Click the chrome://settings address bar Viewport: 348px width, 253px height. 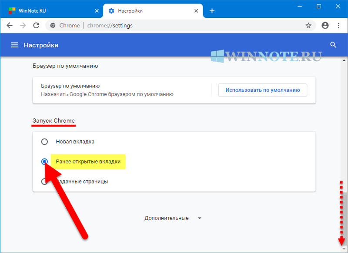tap(174, 26)
